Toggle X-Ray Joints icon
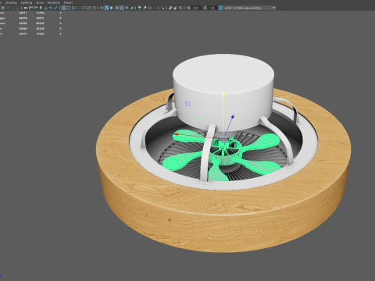This screenshot has height=281, width=375. (x=180, y=8)
